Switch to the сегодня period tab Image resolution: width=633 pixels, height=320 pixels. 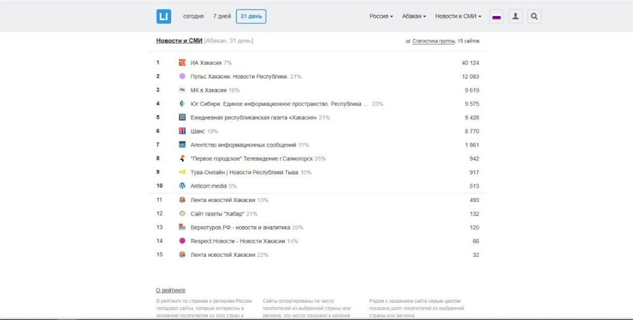click(193, 17)
